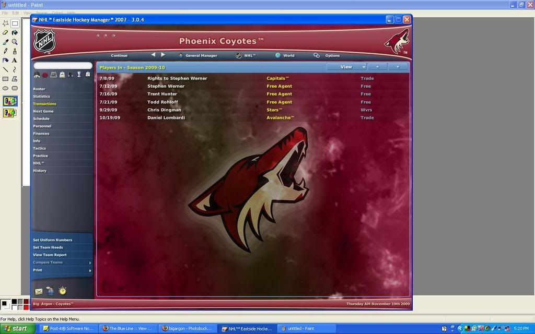Select the Free-Form Select tool in Paint

click(5, 23)
